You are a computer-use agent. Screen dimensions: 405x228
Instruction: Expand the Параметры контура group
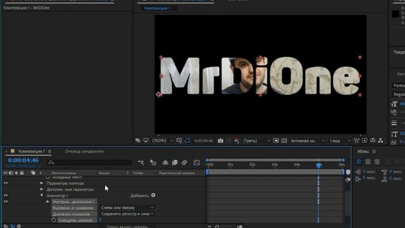point(42,183)
